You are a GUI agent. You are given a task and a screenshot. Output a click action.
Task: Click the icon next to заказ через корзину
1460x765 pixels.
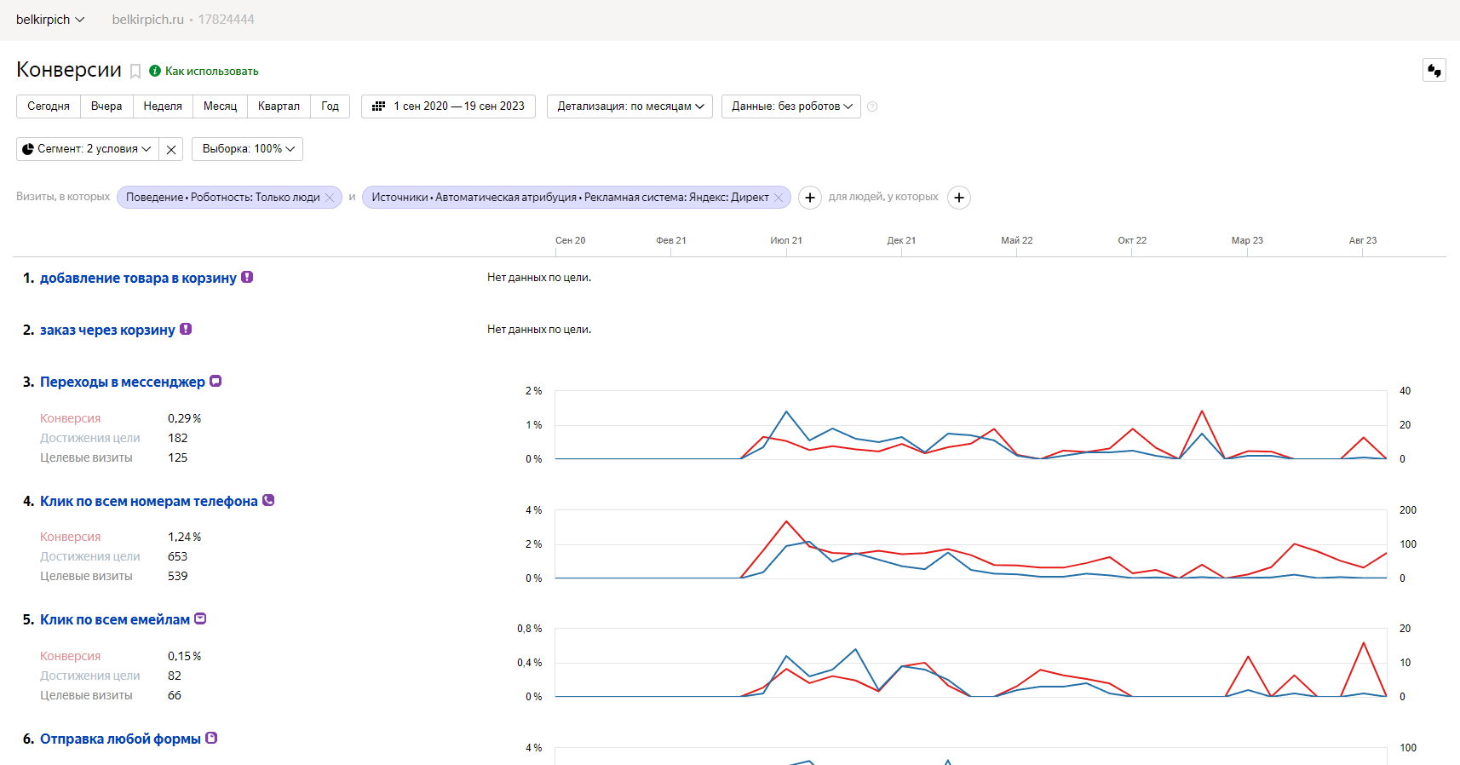pos(186,329)
